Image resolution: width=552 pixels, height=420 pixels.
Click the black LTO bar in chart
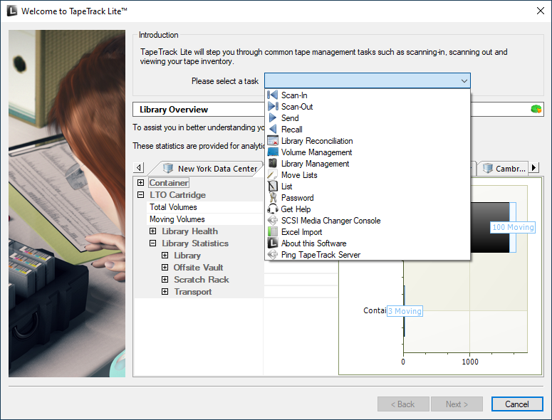click(x=490, y=227)
